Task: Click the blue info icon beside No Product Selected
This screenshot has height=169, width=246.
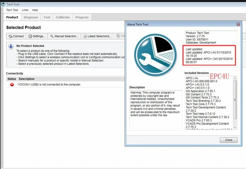Action: click(11, 46)
